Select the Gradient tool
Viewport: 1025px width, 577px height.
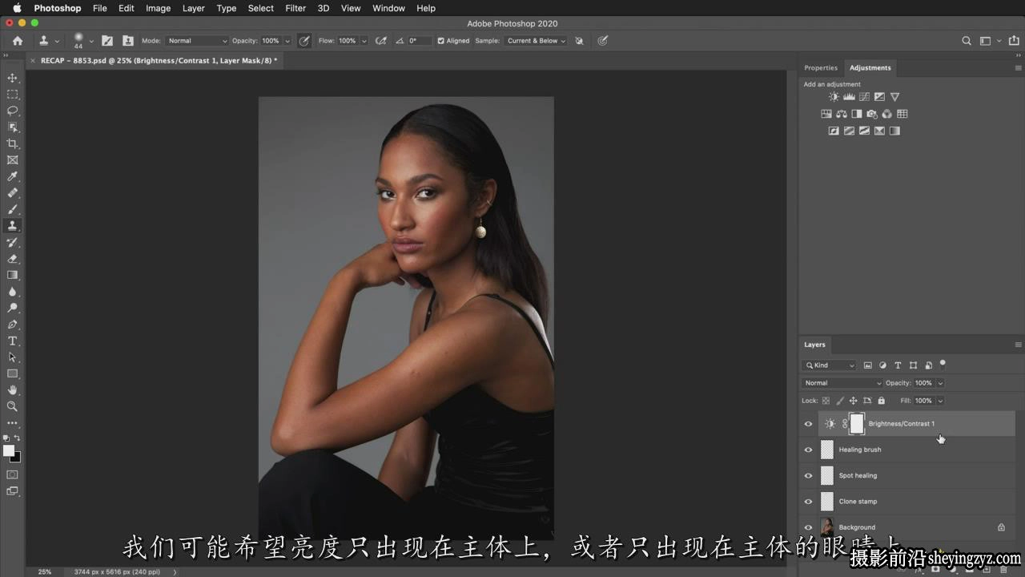[x=12, y=275]
